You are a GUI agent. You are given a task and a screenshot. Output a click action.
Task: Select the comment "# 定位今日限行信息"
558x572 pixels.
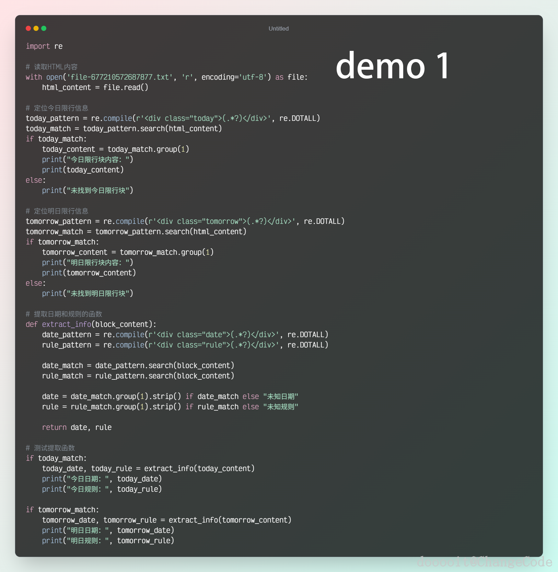point(57,108)
